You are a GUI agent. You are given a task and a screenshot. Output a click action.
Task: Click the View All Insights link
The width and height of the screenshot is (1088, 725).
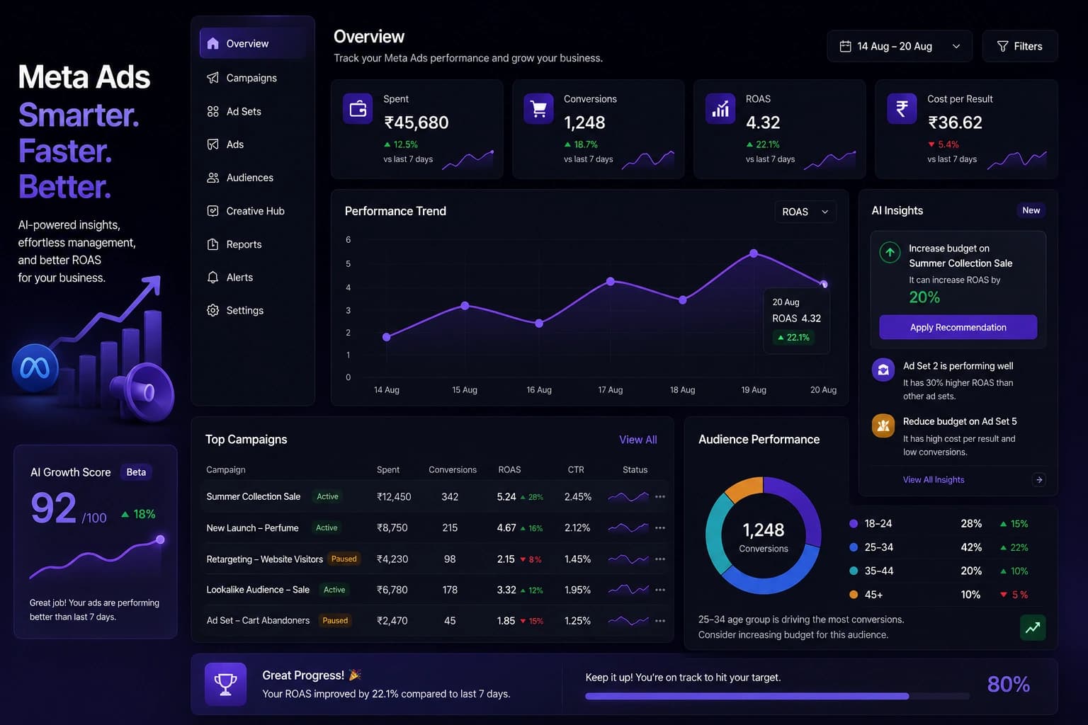(x=934, y=479)
